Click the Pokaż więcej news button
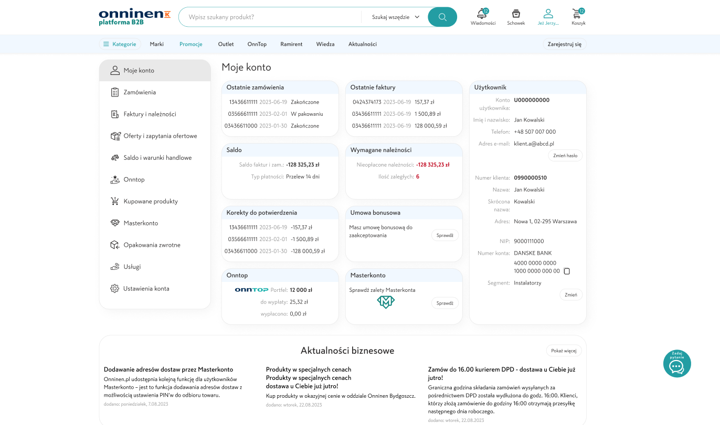The width and height of the screenshot is (720, 425). pyautogui.click(x=564, y=351)
